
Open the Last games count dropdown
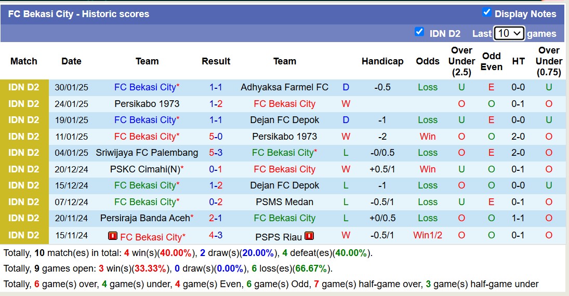coord(509,33)
